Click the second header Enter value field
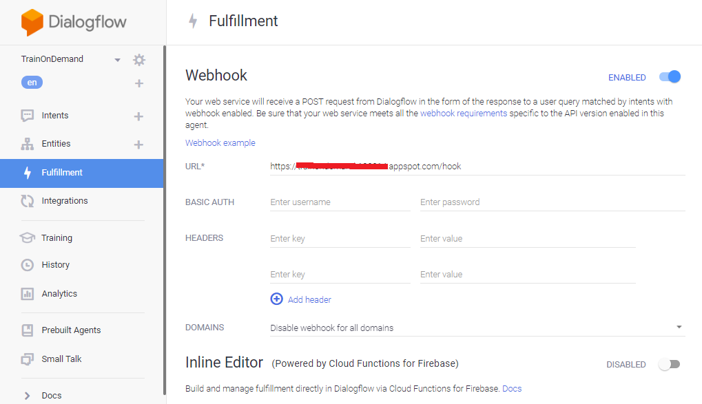Image resolution: width=702 pixels, height=404 pixels. [x=528, y=274]
